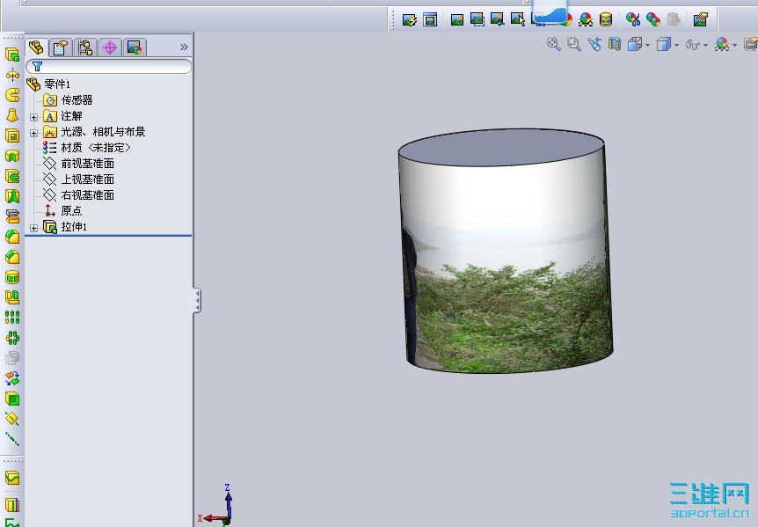Select the Lofted Boss/Base tool
The image size is (758, 527).
click(12, 115)
